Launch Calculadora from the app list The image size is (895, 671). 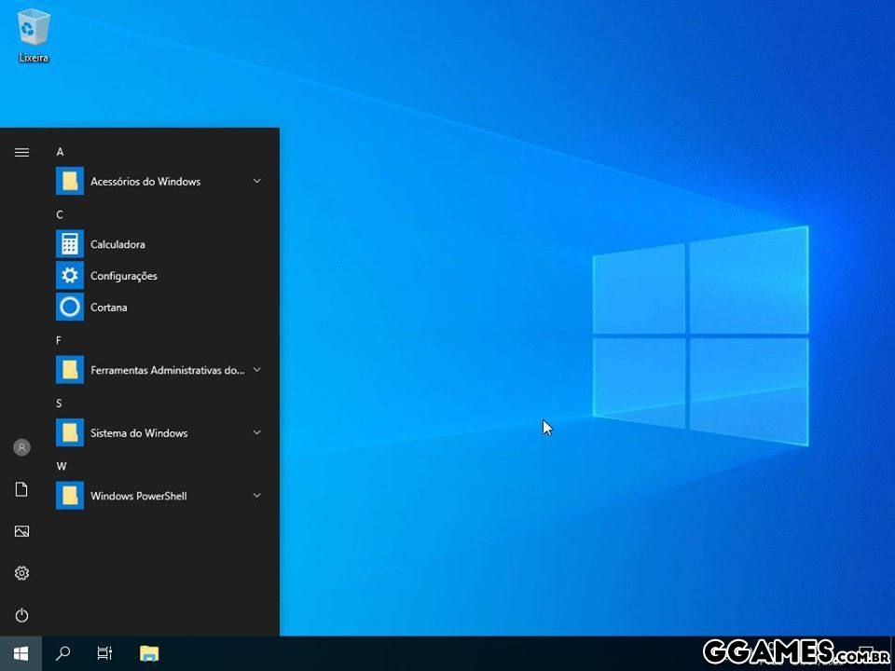click(117, 244)
